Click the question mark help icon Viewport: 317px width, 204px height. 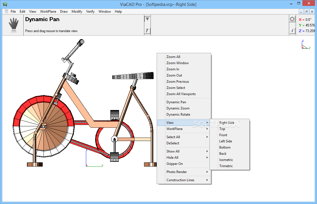coord(147,31)
